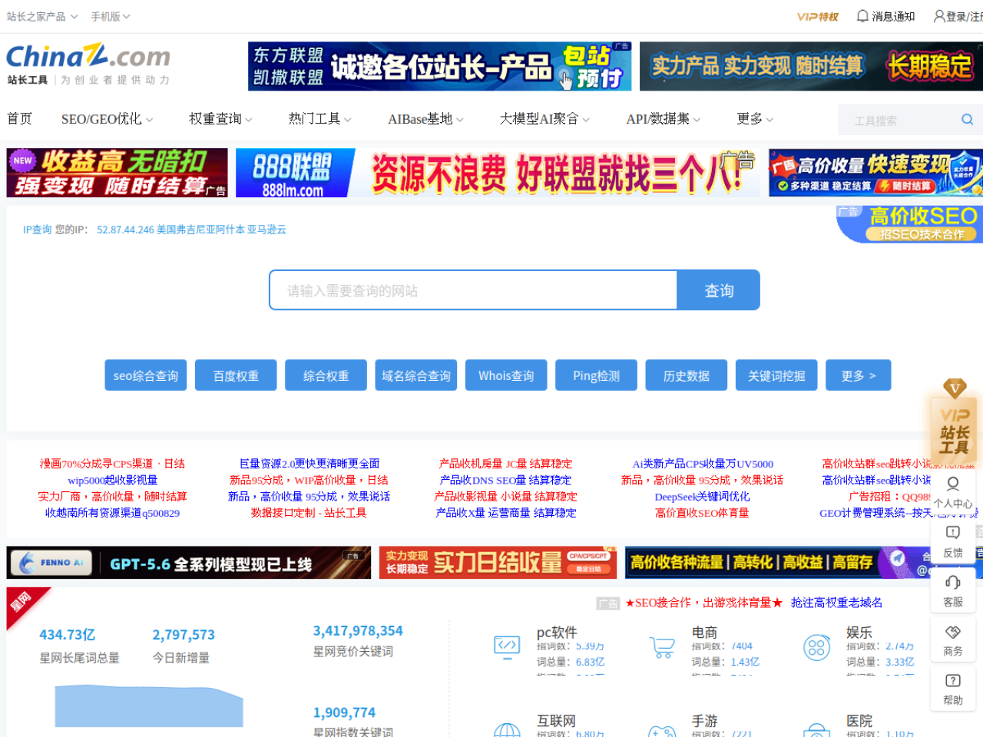
Task: Select the Whois查询 tab
Action: (x=506, y=375)
